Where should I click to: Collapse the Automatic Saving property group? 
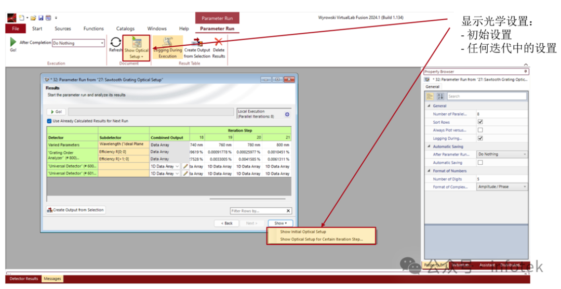(429, 147)
